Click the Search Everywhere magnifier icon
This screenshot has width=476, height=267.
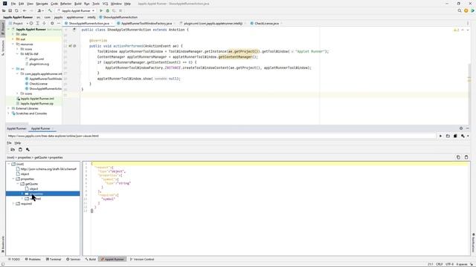[x=460, y=10]
